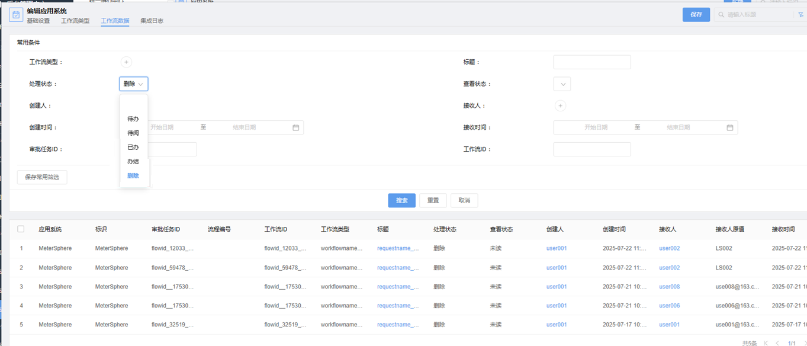Switch to the 集成日志 tab
The height and width of the screenshot is (346, 807).
pyautogui.click(x=152, y=21)
